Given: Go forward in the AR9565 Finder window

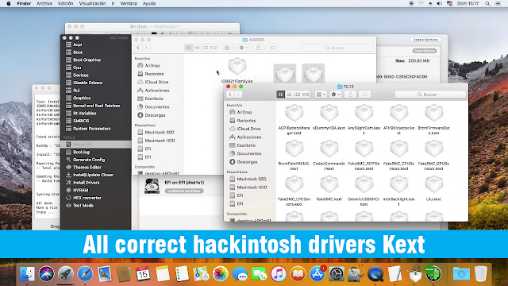Looking at the screenshot, I should 146,48.
